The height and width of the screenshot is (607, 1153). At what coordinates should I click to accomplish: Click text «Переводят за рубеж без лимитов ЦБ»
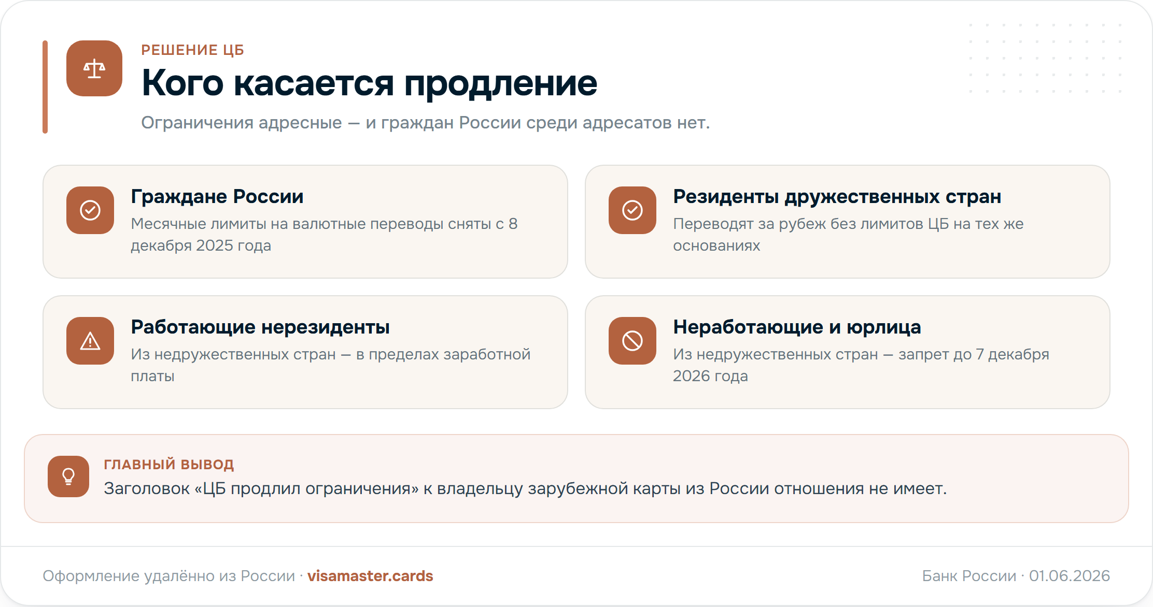pyautogui.click(x=811, y=224)
